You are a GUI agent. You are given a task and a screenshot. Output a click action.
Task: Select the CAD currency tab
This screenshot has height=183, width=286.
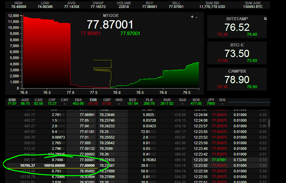[38, 102]
